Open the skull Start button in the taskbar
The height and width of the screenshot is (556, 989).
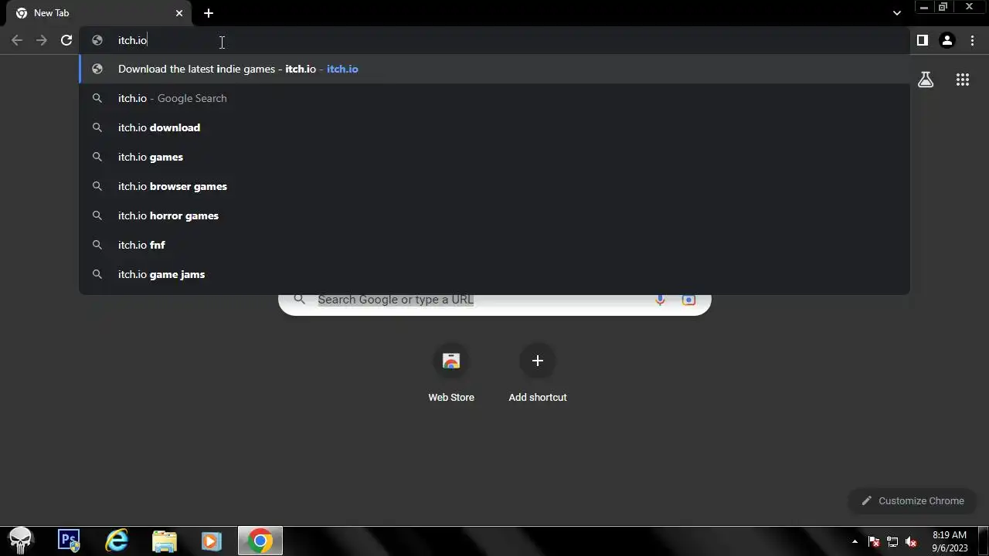(20, 541)
